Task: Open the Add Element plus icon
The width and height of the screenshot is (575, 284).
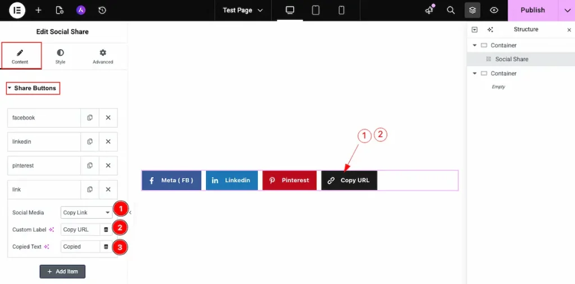Action: coord(38,10)
